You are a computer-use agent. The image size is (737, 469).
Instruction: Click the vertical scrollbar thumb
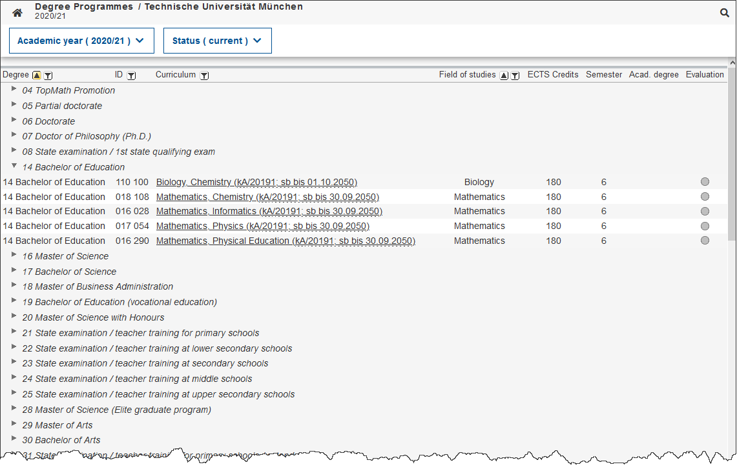(x=732, y=155)
